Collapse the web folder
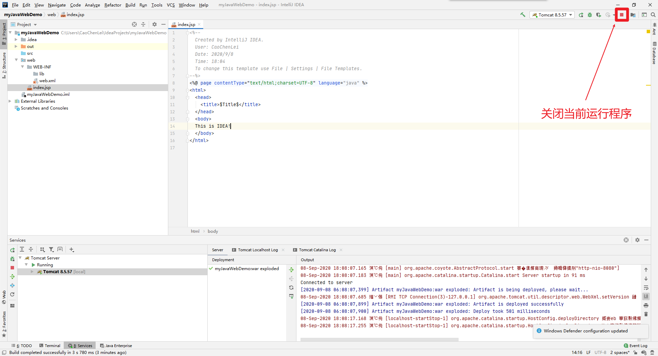Screen dimensions: 658x356 tap(16, 60)
